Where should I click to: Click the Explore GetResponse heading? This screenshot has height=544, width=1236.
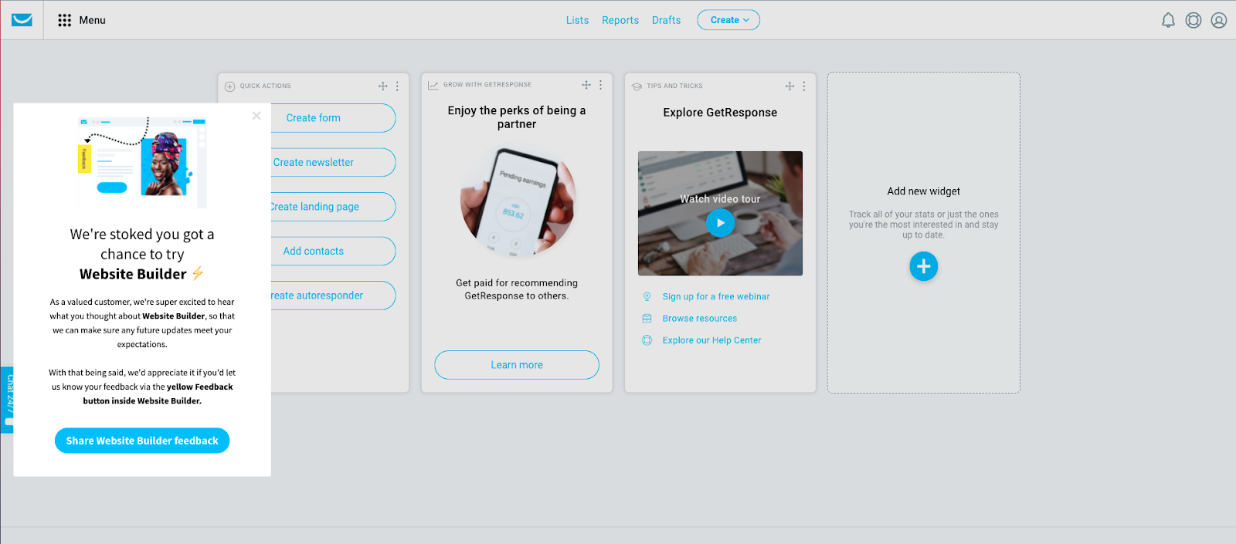coord(720,113)
